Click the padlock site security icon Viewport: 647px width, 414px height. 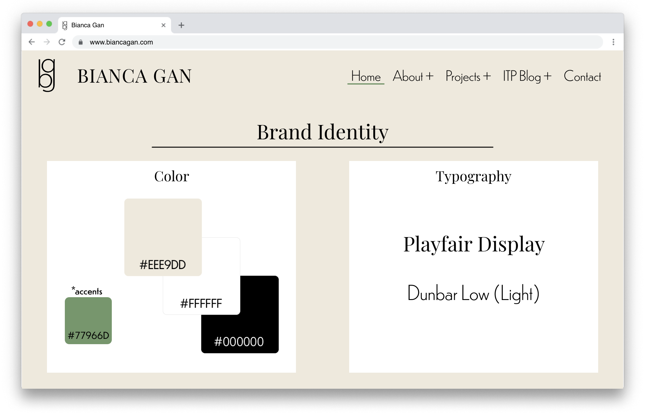(80, 42)
